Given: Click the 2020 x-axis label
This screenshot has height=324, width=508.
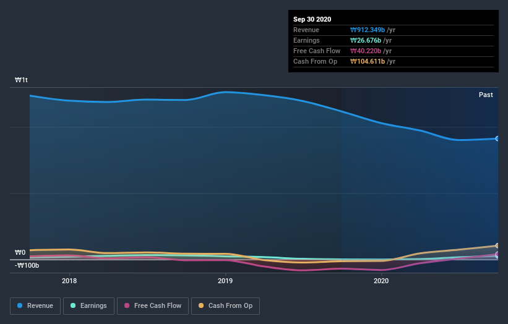Looking at the screenshot, I should (381, 281).
